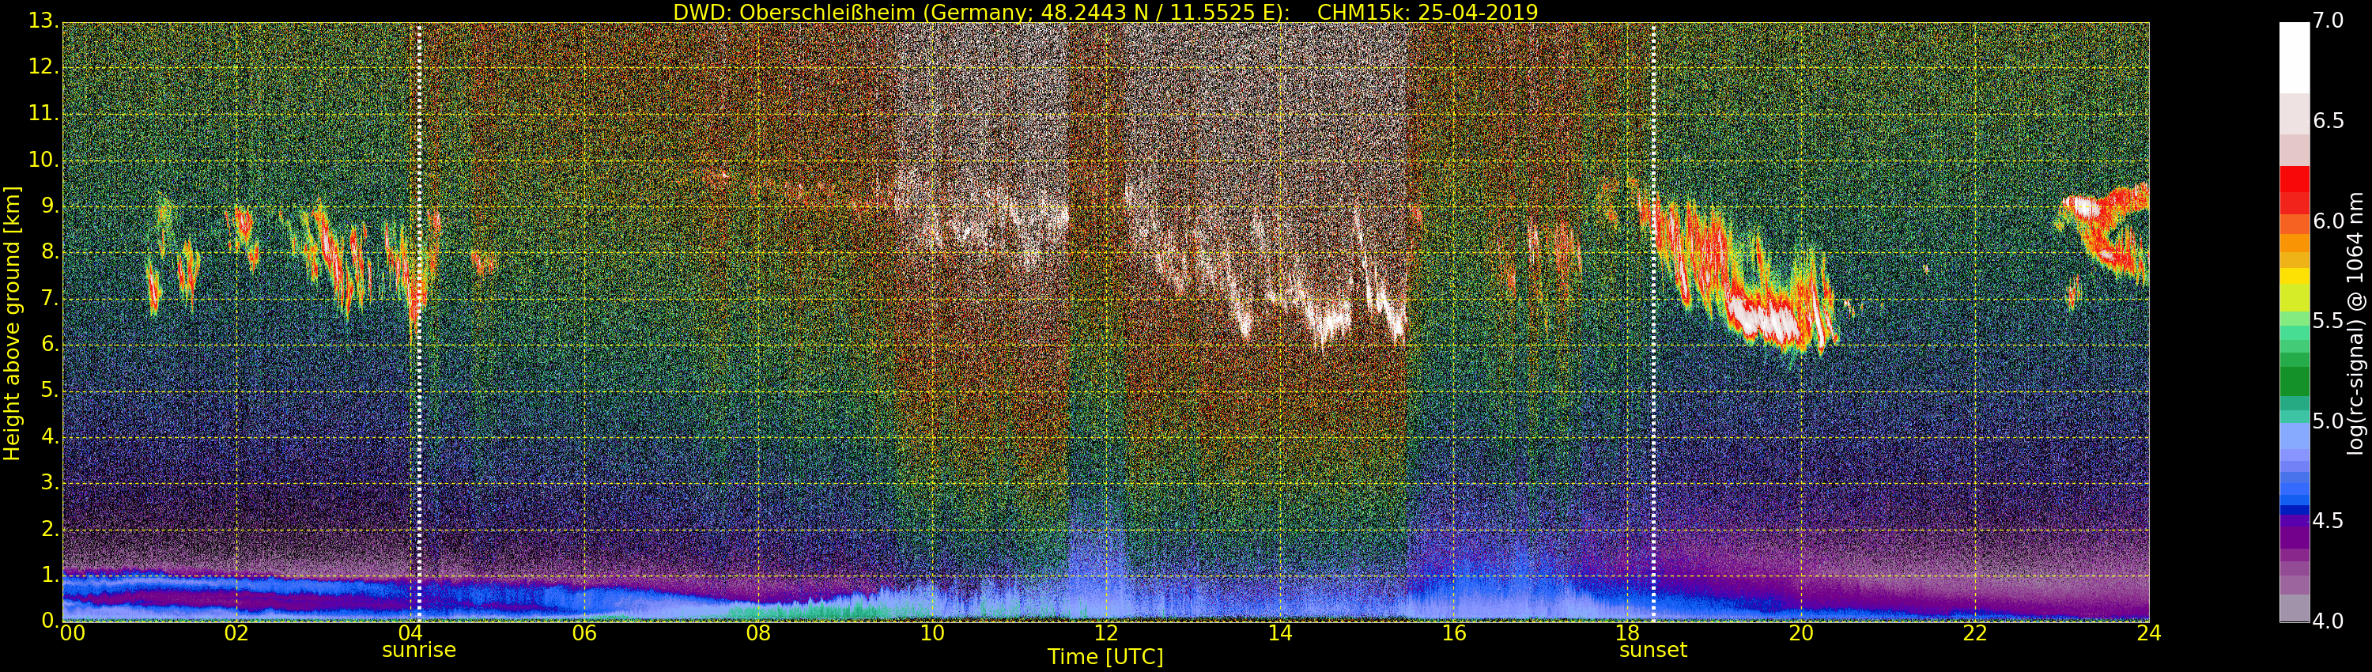Click colorbar value '5.5'
Screen dimensions: 2372x672
point(2329,320)
